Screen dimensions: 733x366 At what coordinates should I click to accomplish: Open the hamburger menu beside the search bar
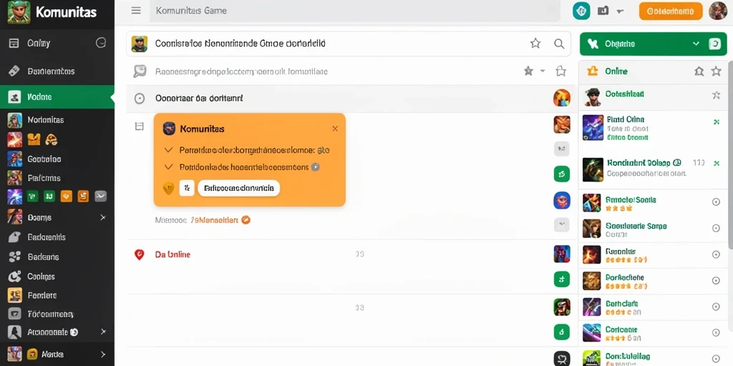coord(136,10)
